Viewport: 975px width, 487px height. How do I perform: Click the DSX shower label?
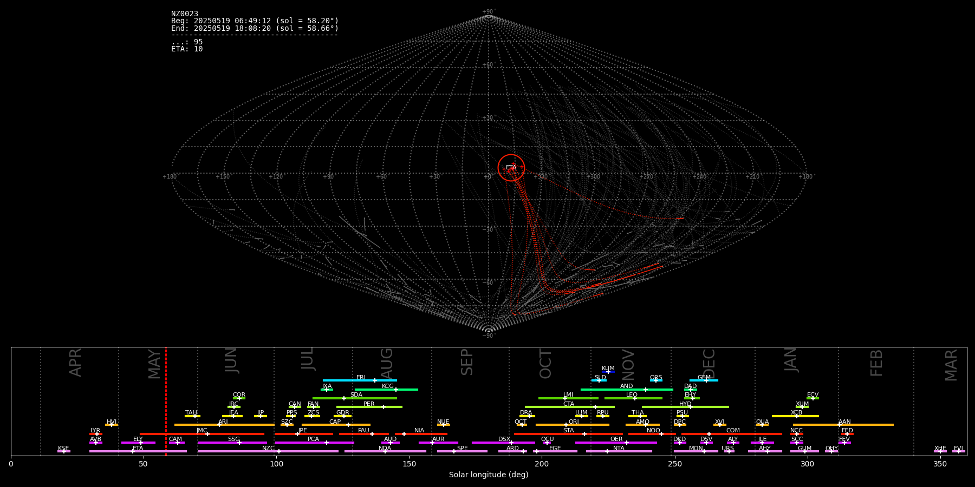504,439
